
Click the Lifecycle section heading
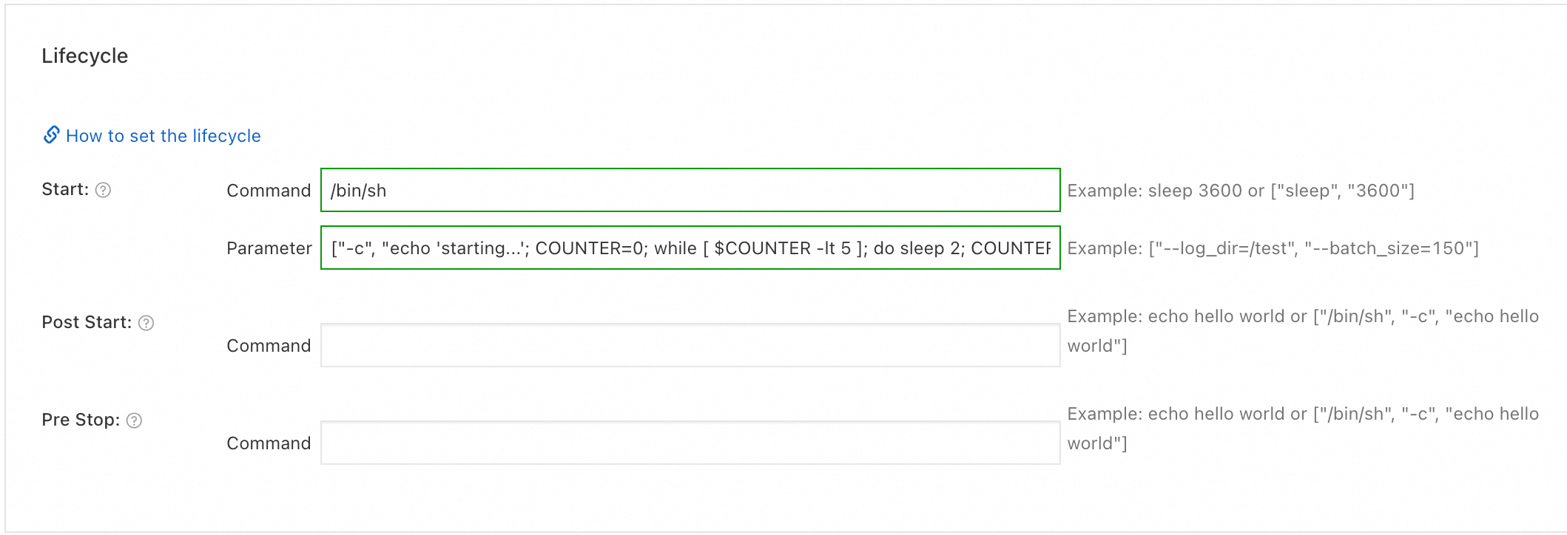click(85, 56)
